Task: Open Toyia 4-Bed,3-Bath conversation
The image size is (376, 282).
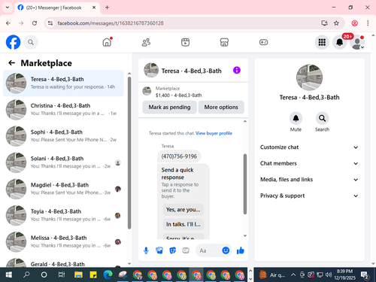Action: click(x=63, y=215)
